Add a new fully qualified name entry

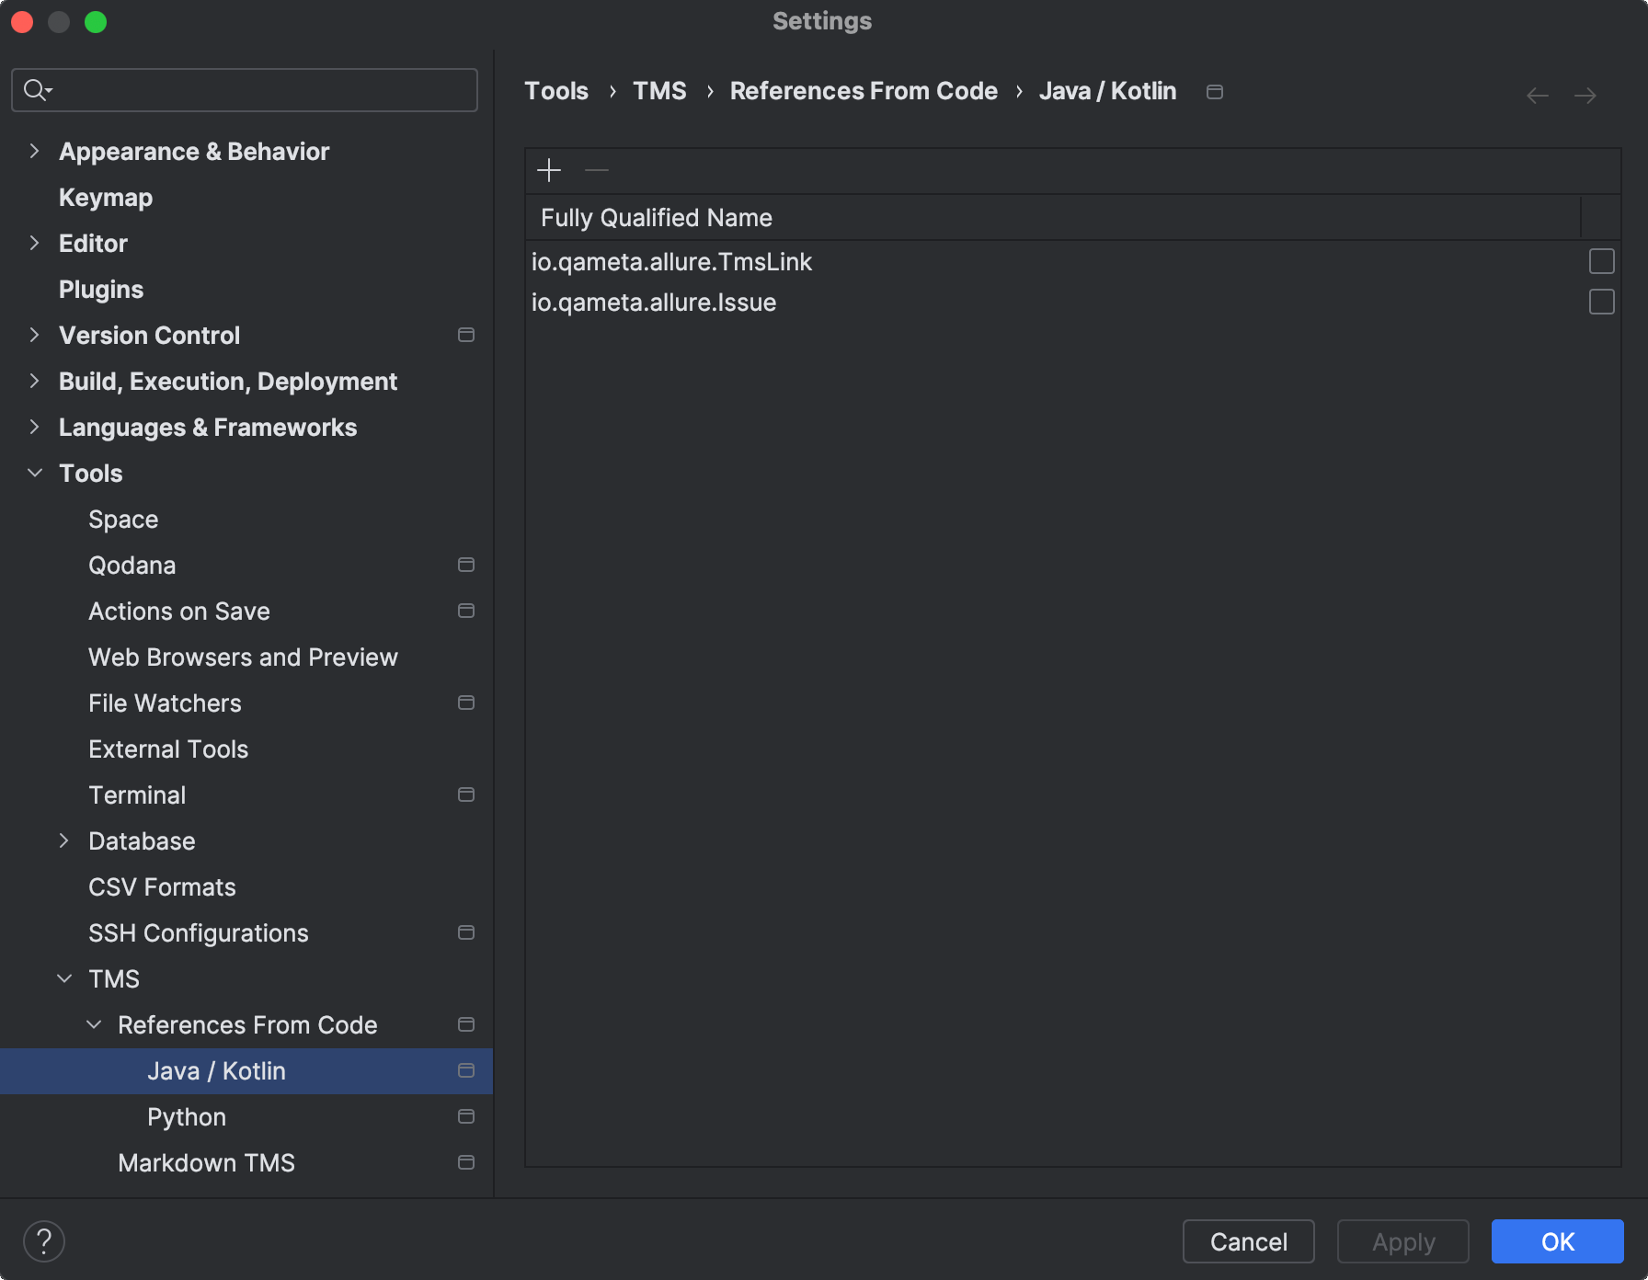[548, 170]
